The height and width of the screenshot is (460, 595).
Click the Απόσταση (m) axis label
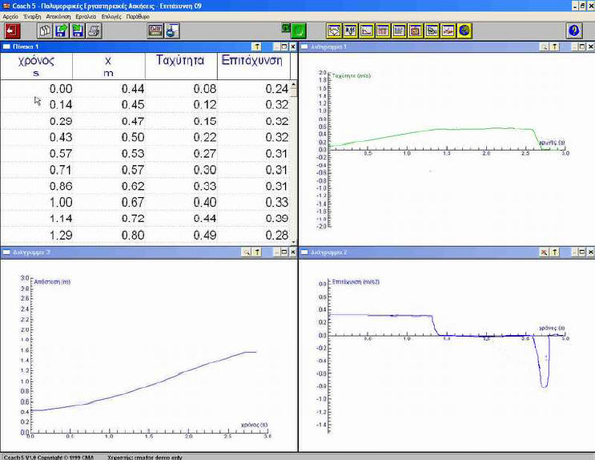coord(52,282)
